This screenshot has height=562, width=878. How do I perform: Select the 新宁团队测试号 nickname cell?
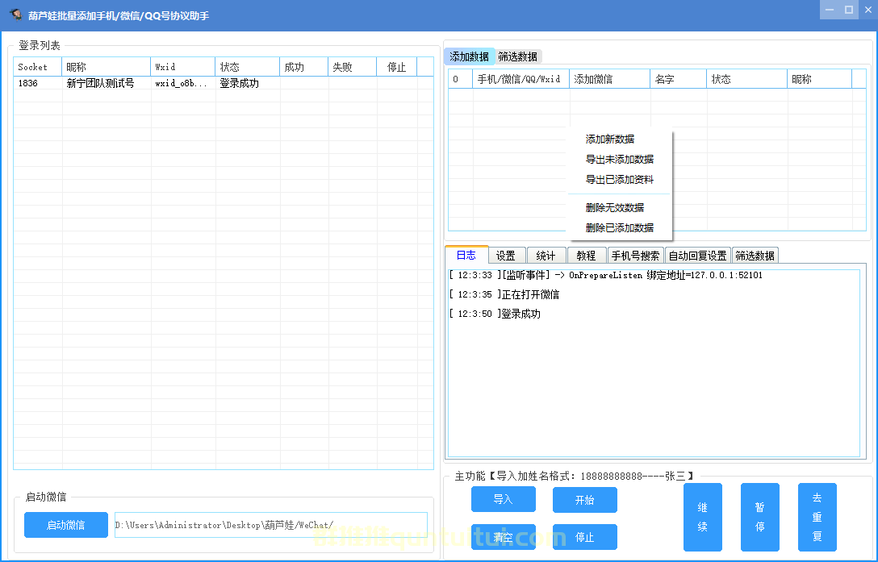[106, 83]
